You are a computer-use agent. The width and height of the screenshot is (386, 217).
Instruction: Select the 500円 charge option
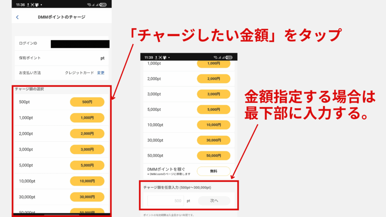(87, 102)
